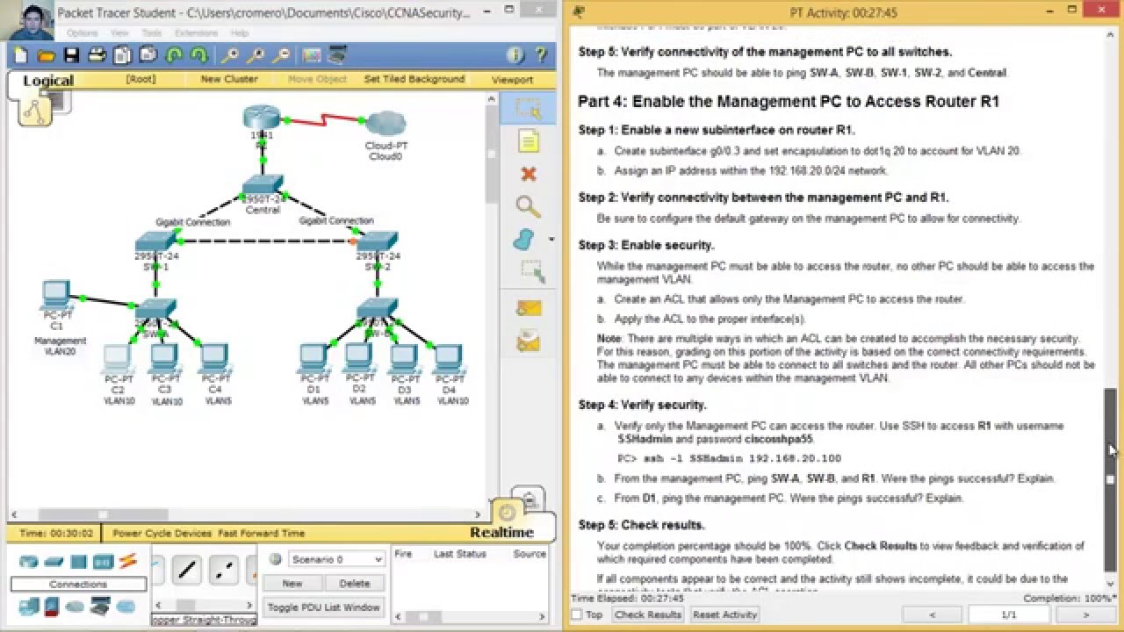Select the Connections lightning category

tap(128, 561)
